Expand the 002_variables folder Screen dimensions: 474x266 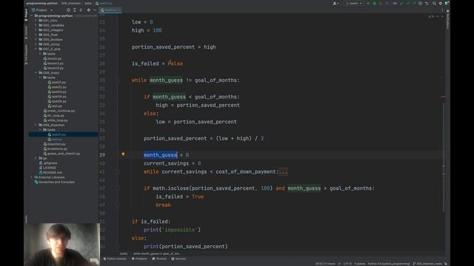tap(36, 25)
